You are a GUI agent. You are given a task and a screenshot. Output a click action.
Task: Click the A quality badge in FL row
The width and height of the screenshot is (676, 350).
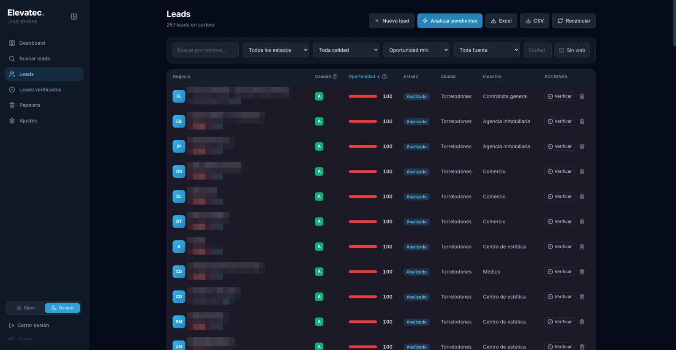pos(319,96)
